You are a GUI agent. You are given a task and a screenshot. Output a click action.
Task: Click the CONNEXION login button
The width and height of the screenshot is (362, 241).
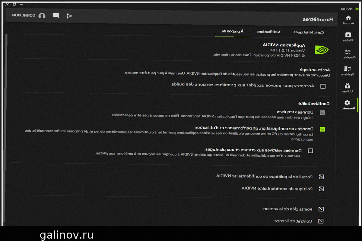click(24, 16)
